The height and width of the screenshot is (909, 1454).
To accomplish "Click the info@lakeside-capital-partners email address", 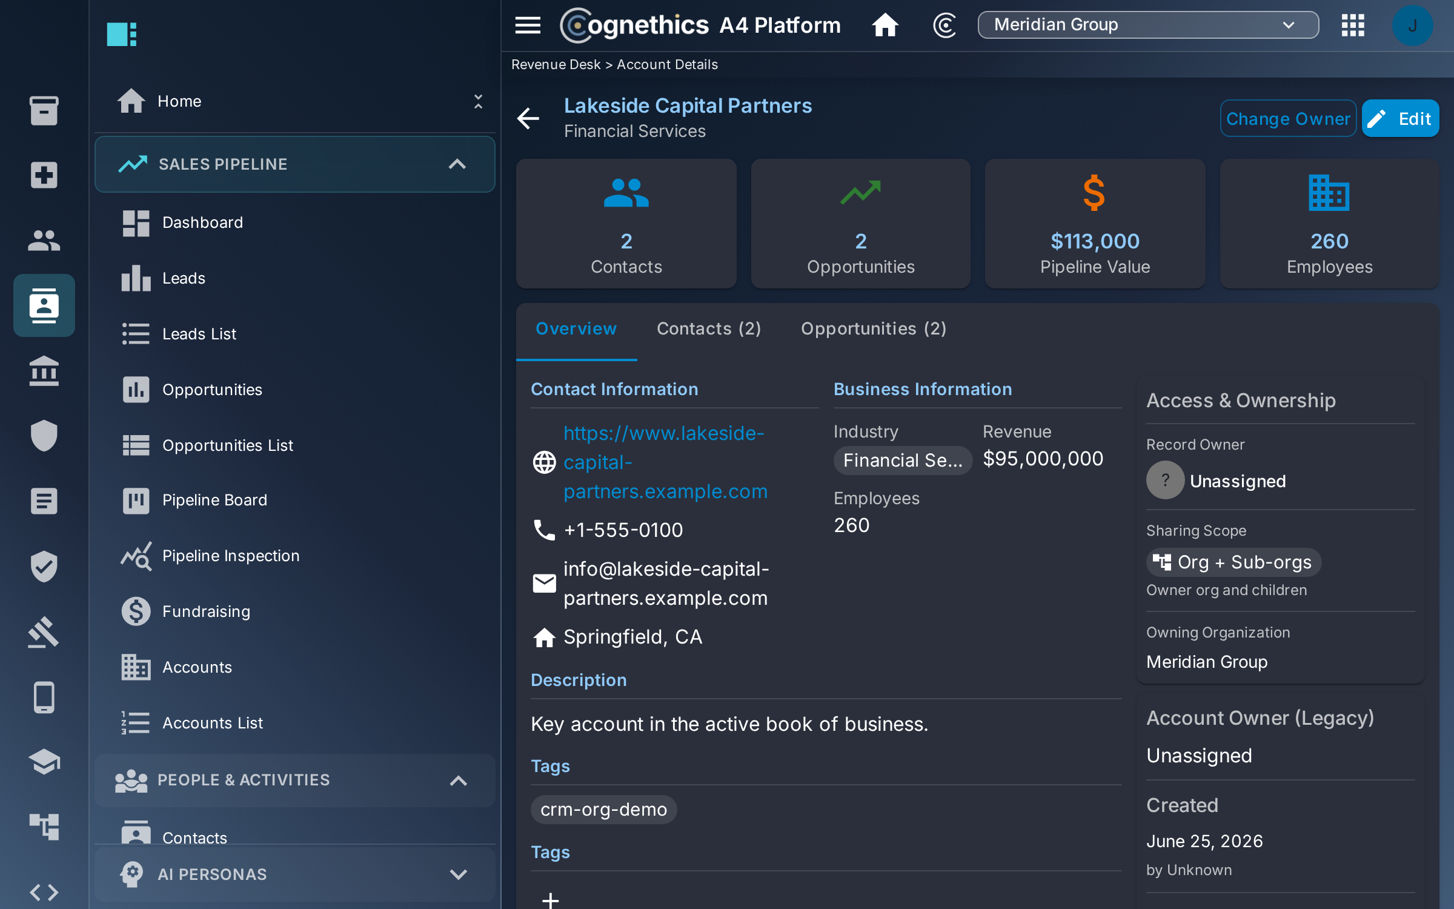I will [x=666, y=584].
